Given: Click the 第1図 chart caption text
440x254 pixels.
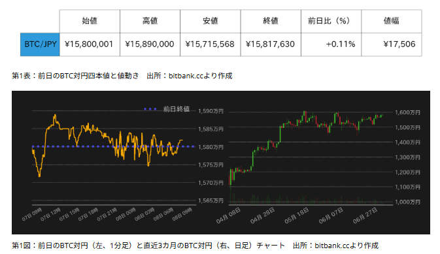Looking at the screenshot, I should 195,246.
